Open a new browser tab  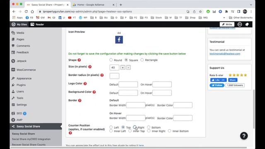[x=120, y=5]
